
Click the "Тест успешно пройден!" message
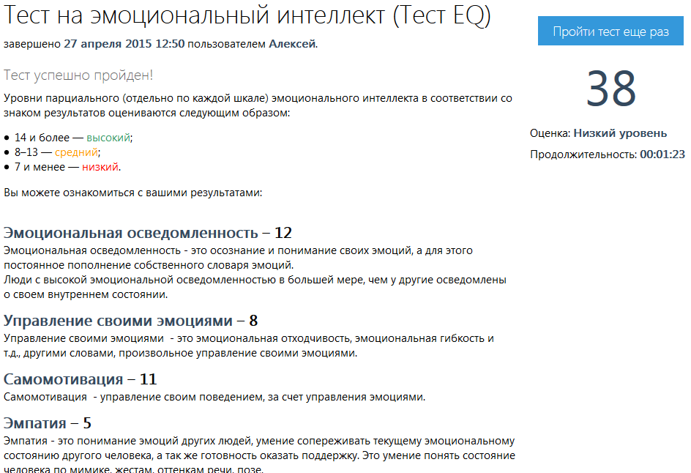click(x=78, y=75)
